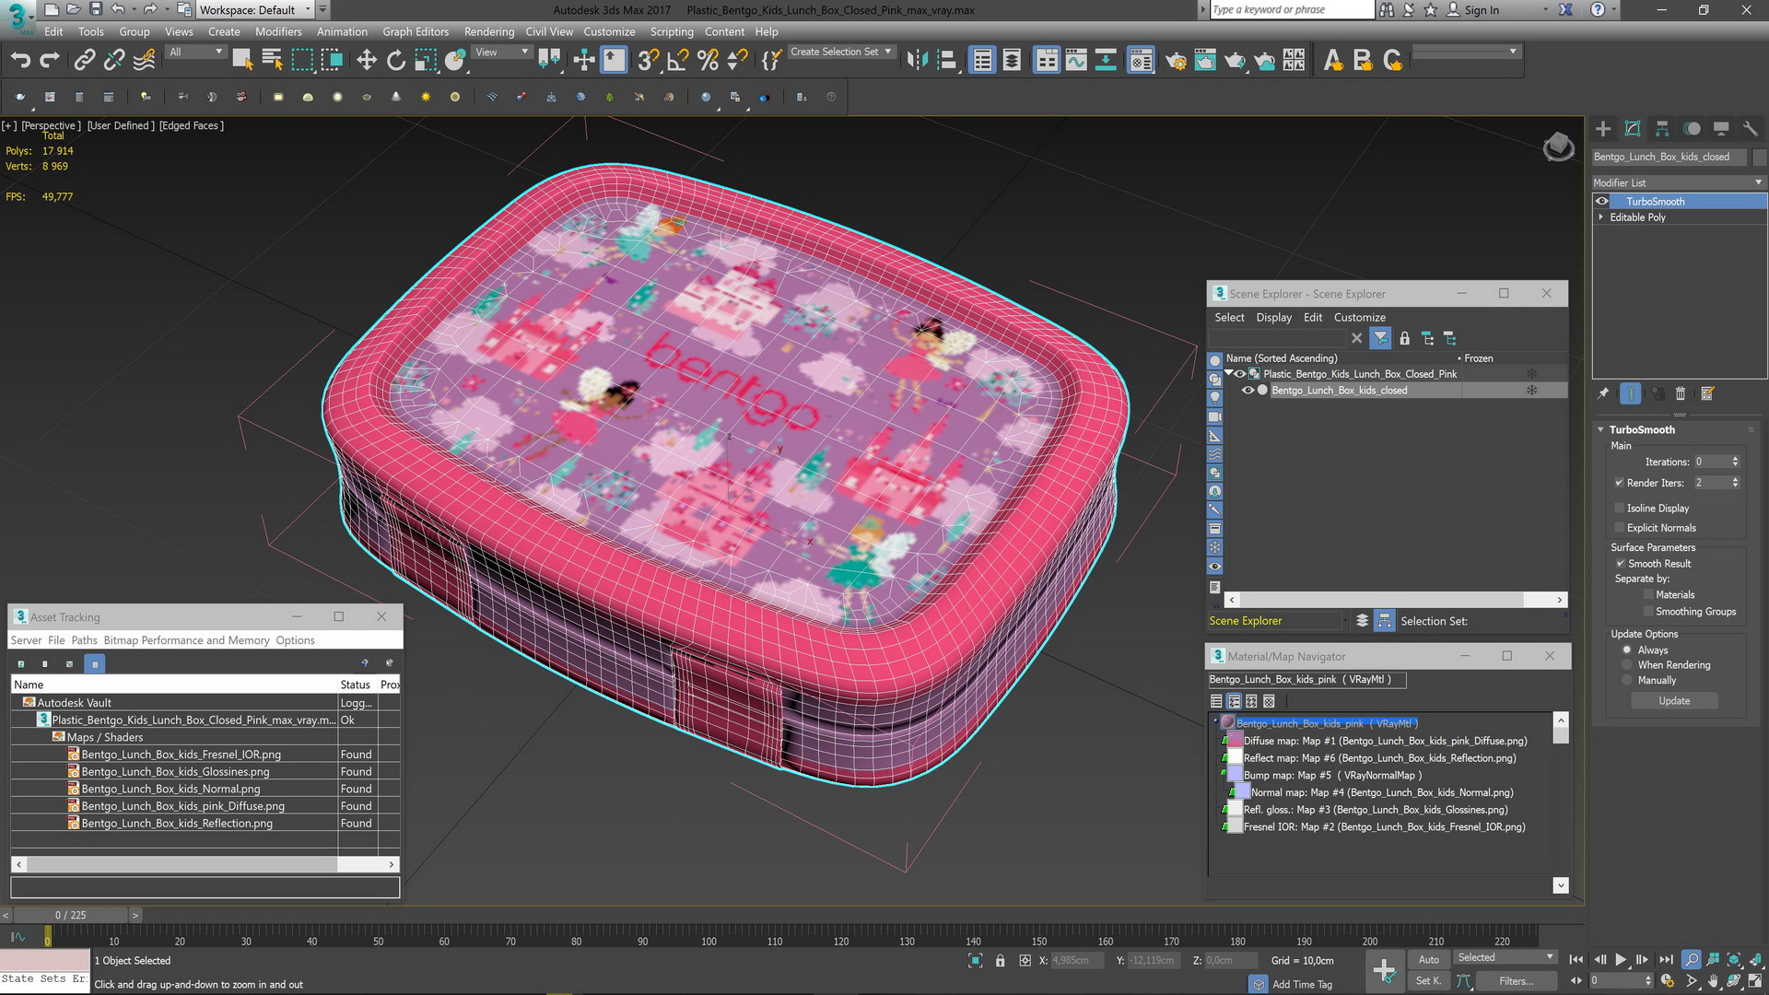Image resolution: width=1769 pixels, height=995 pixels.
Task: Open the All selection filter dropdown
Action: [195, 53]
